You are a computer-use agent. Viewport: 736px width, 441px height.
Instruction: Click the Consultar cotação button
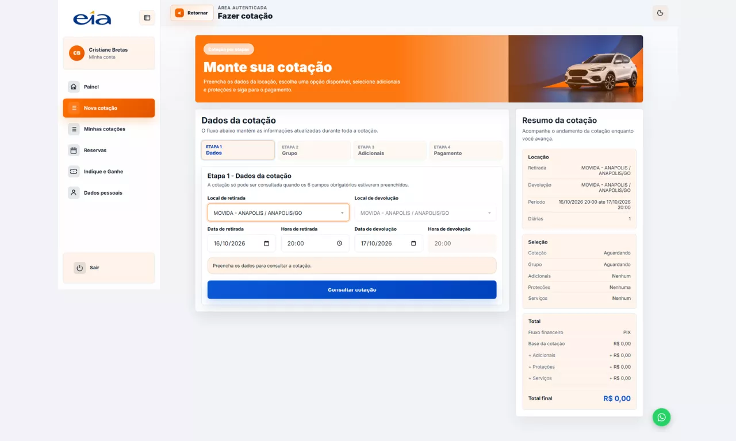click(352, 289)
